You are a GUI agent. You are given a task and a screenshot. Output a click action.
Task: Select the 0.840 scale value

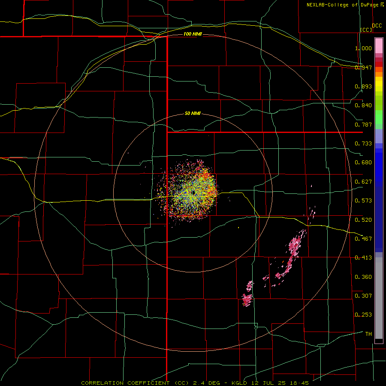point(363,106)
